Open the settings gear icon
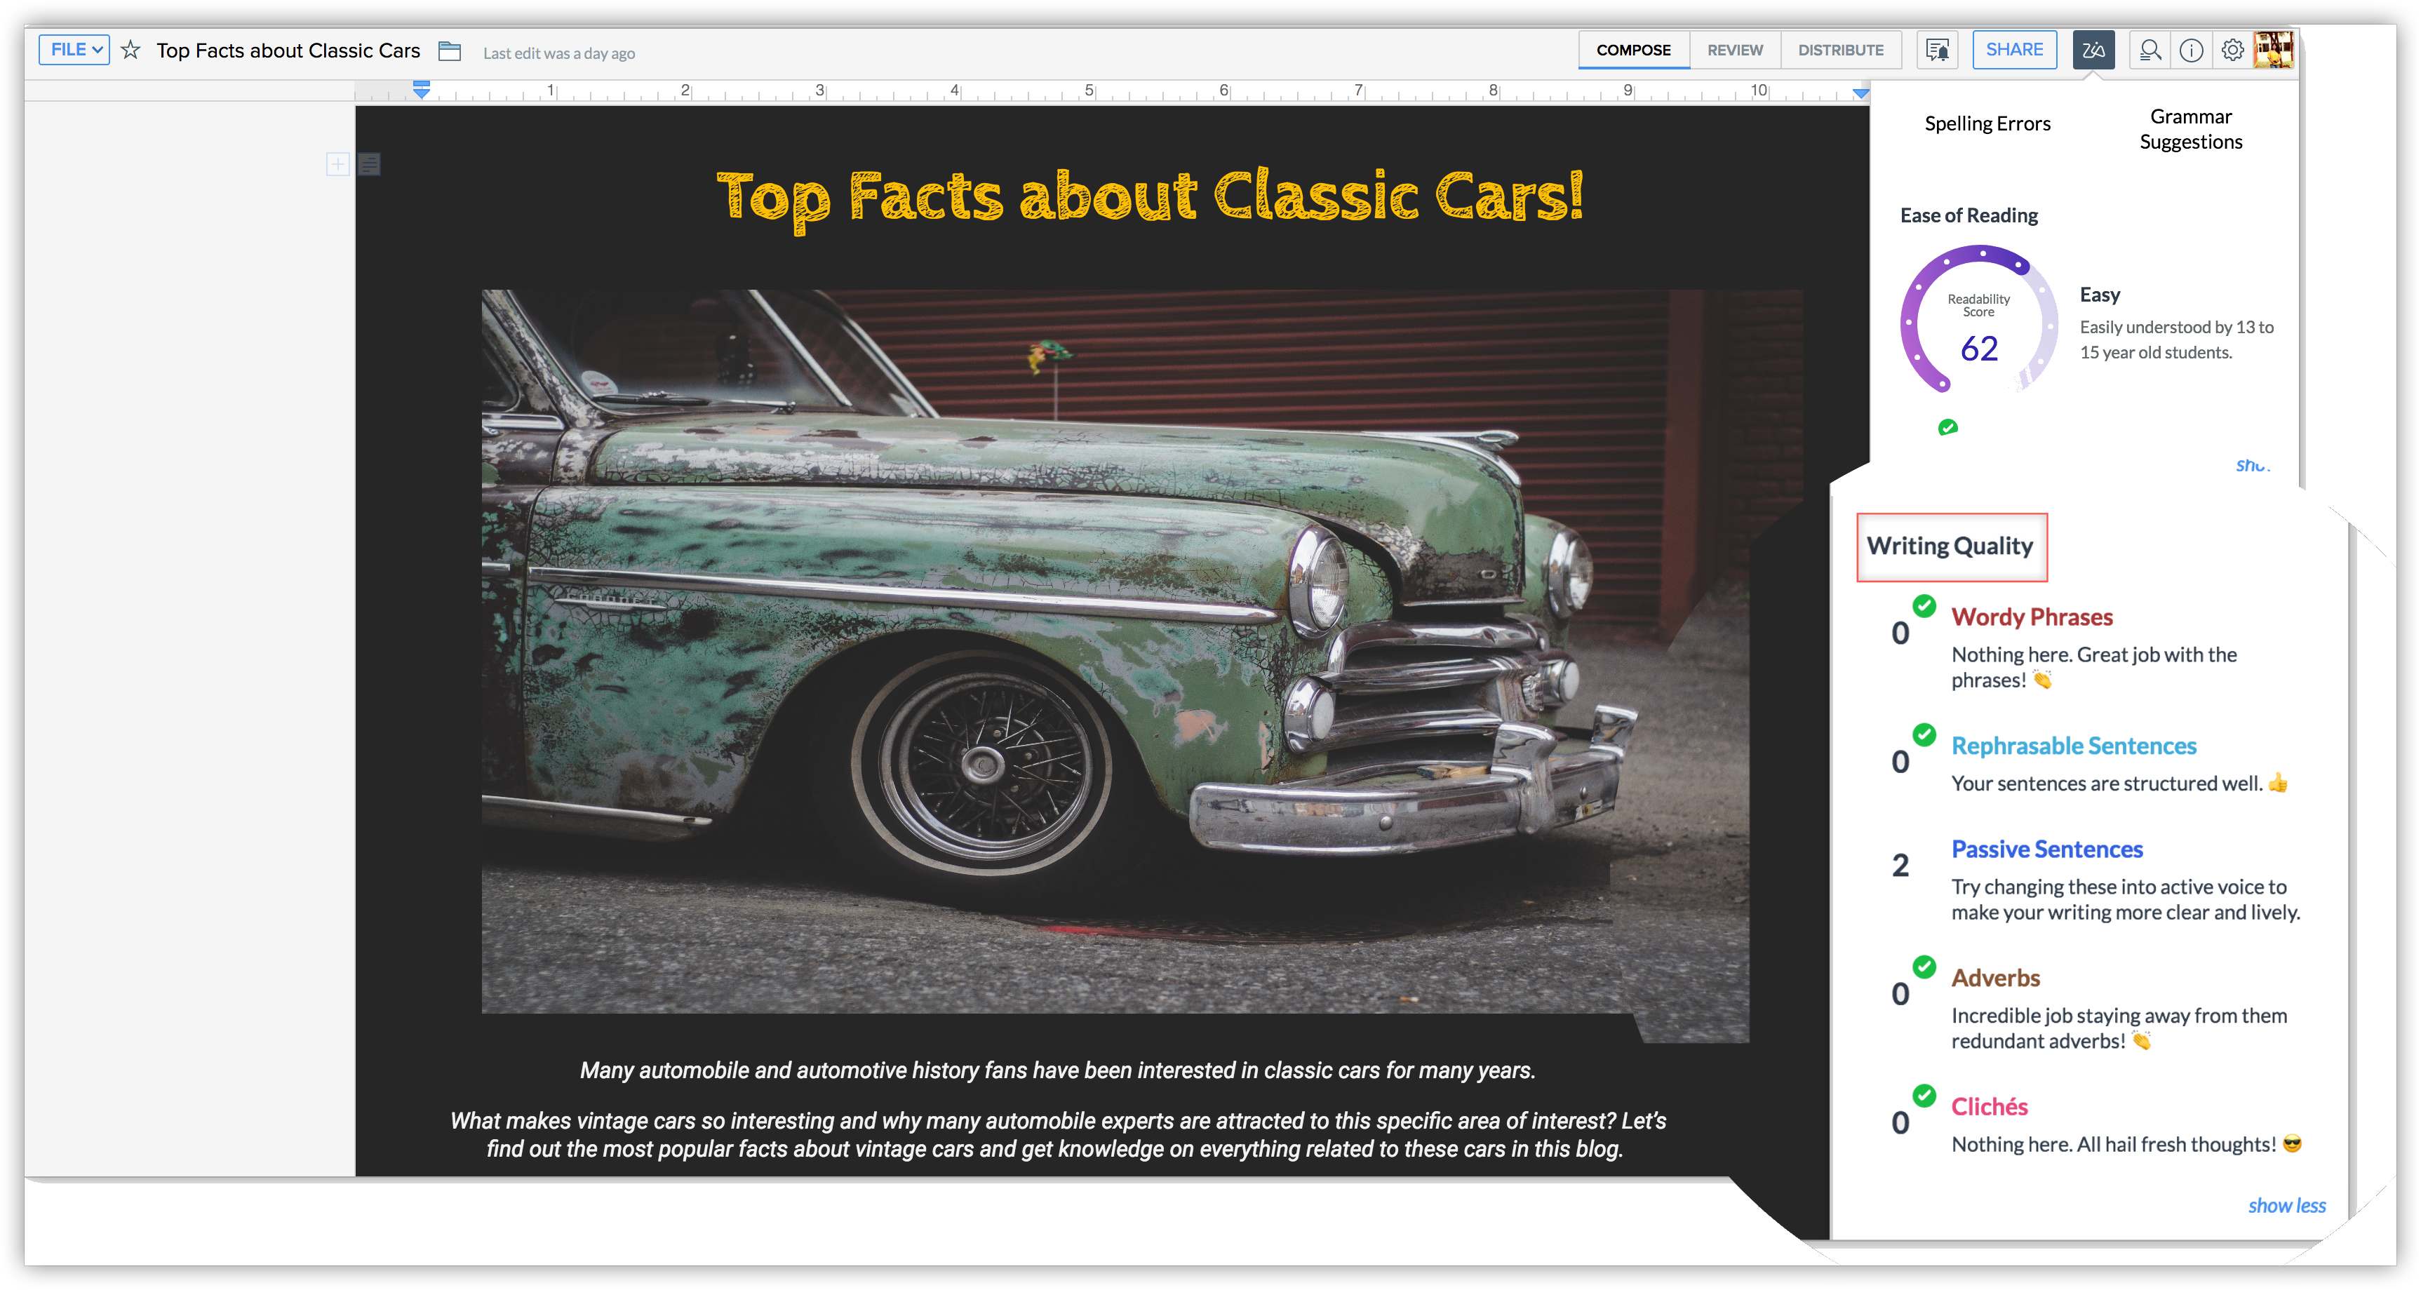This screenshot has width=2421, height=1290. click(2232, 51)
